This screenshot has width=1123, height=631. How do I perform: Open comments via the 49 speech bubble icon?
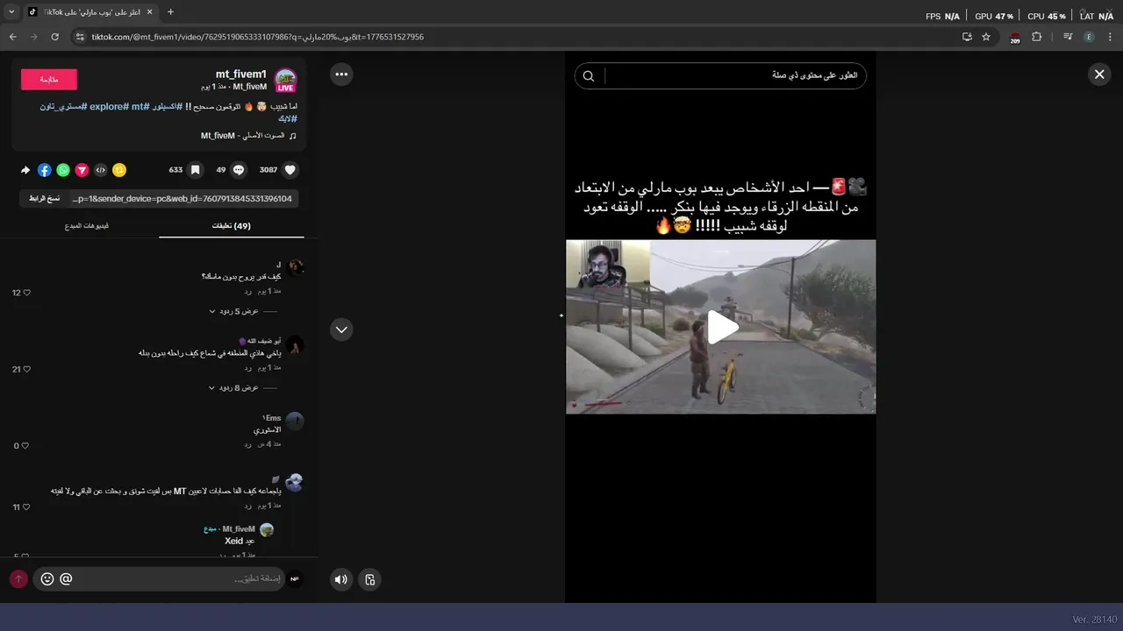click(239, 170)
